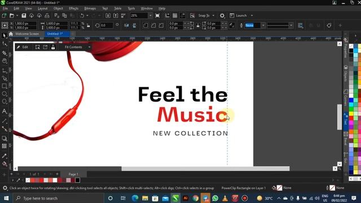Open WhatsApp from taskbar
Viewport: 361px width, 203px height.
point(215,198)
